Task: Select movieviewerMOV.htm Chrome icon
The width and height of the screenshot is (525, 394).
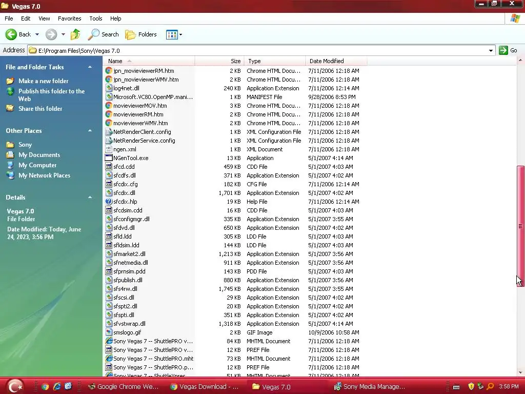Action: (109, 106)
